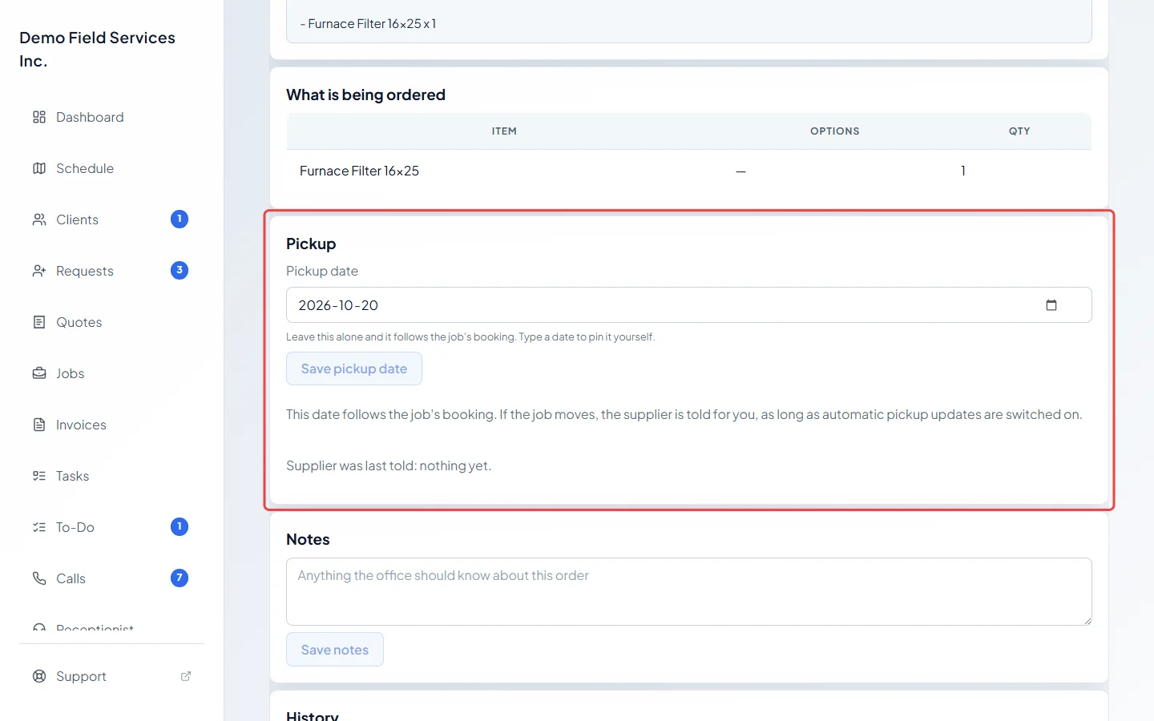Image resolution: width=1154 pixels, height=721 pixels.
Task: Click the QTY column header
Action: 1019,131
